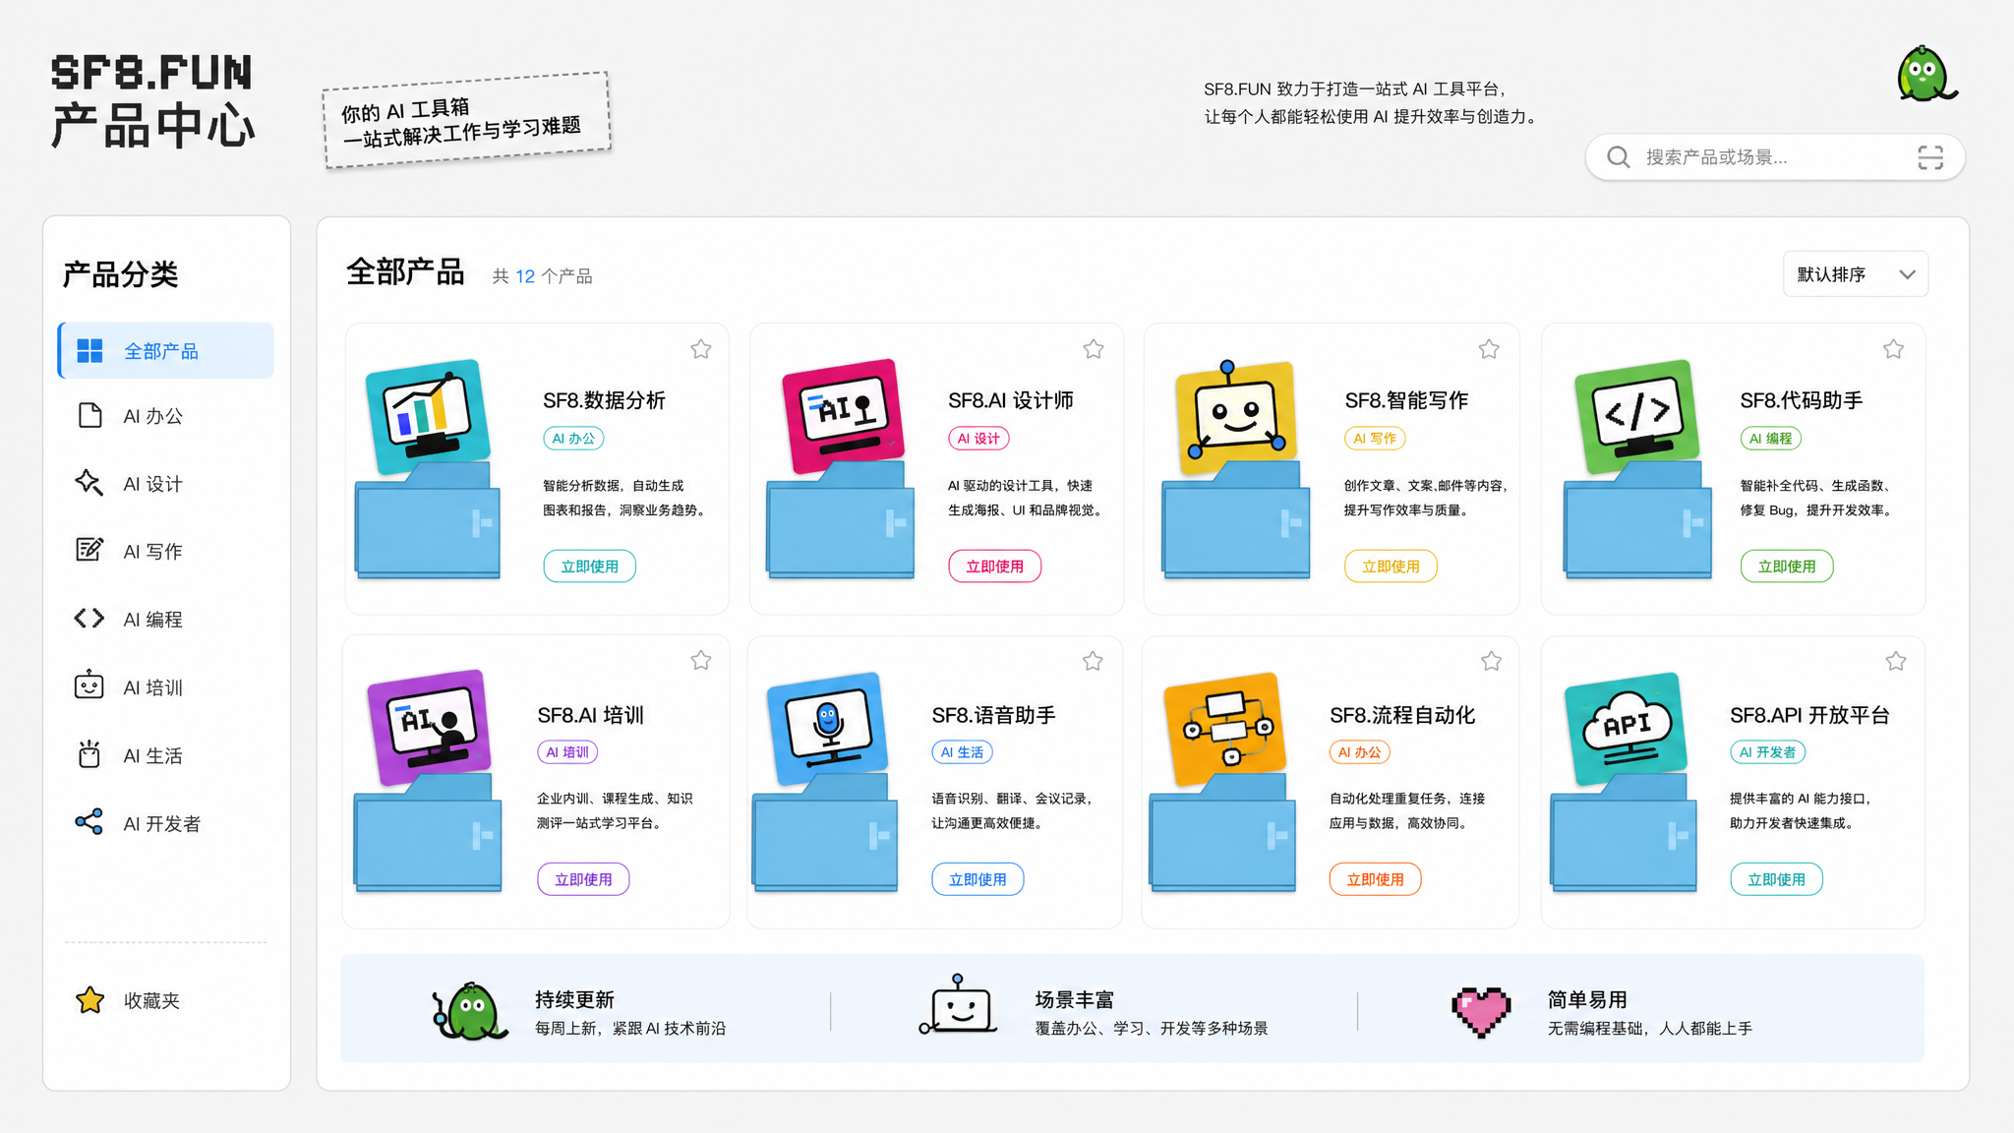This screenshot has height=1133, width=2014.
Task: Select the AI 写作 category label
Action: point(153,552)
